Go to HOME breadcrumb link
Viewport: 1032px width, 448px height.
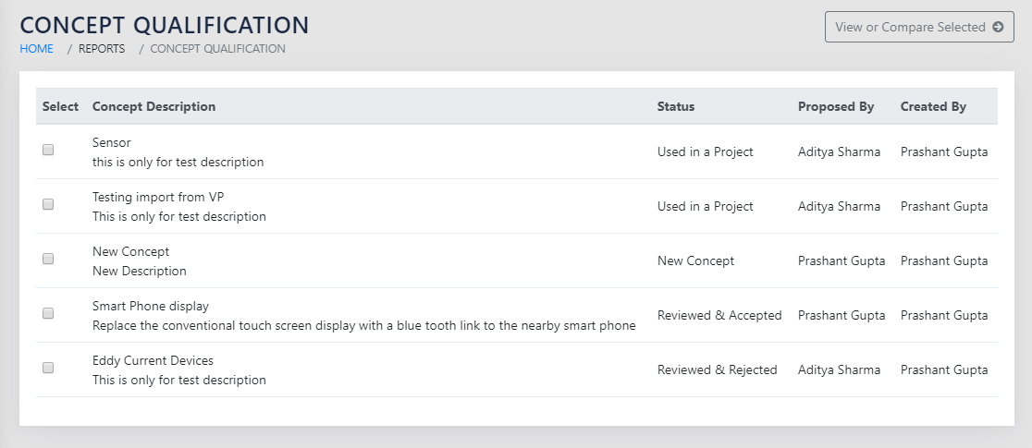pos(37,49)
